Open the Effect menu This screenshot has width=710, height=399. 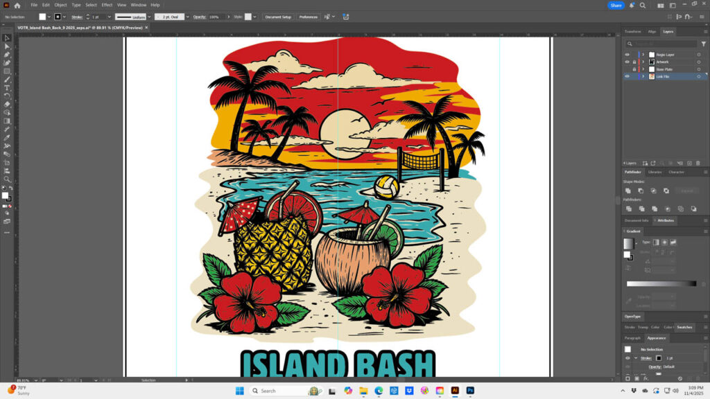[107, 5]
